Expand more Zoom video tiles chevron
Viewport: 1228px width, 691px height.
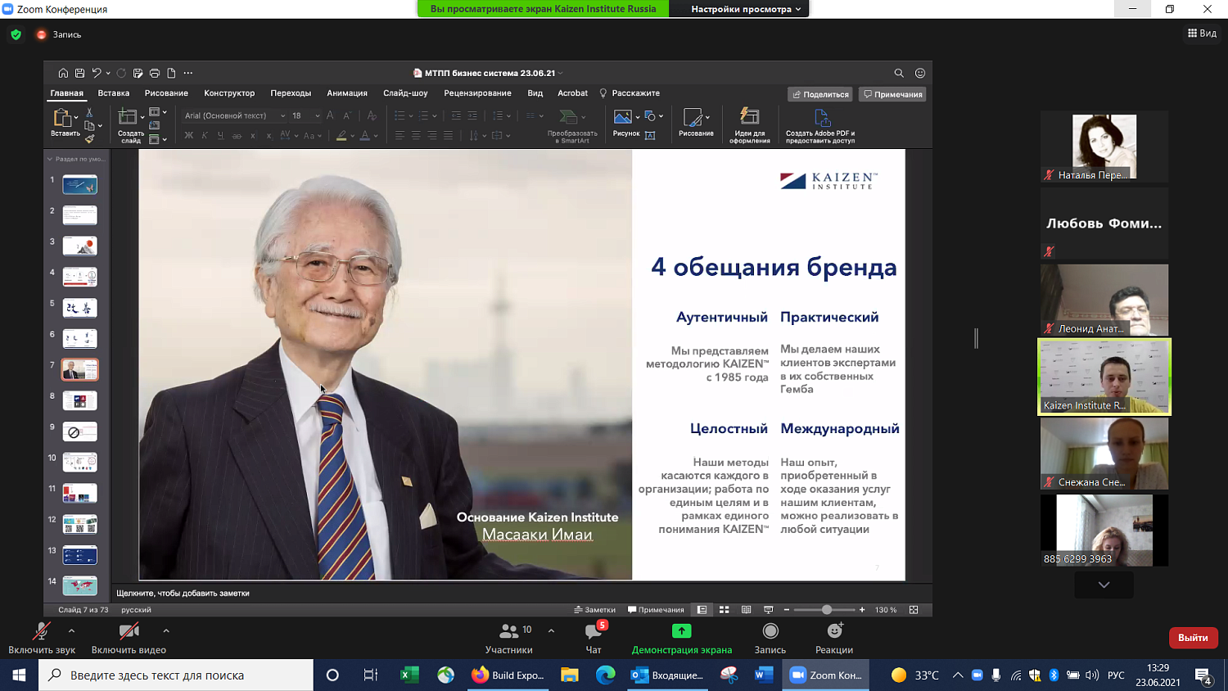[x=1104, y=585]
